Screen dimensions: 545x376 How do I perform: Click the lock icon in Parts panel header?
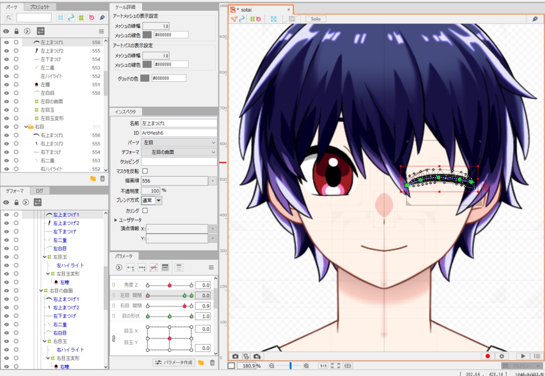pyautogui.click(x=16, y=31)
